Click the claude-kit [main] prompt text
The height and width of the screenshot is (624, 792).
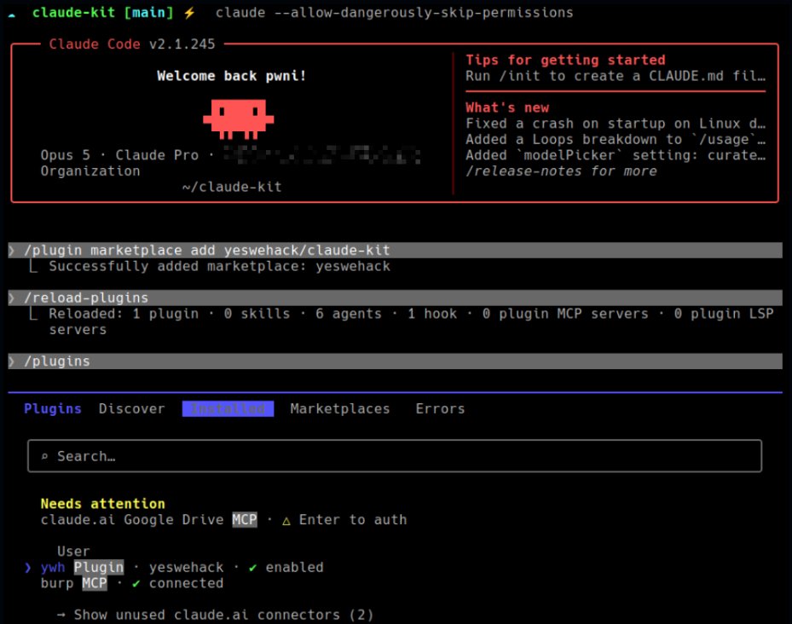pyautogui.click(x=102, y=13)
